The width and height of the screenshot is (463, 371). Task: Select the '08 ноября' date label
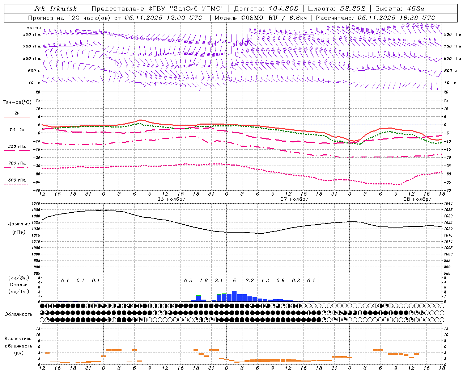(x=417, y=199)
